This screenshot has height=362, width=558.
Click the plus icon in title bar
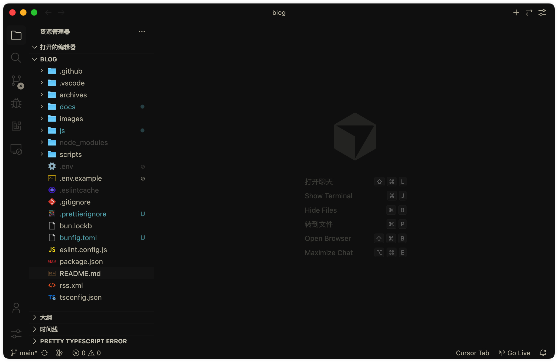[x=516, y=12]
